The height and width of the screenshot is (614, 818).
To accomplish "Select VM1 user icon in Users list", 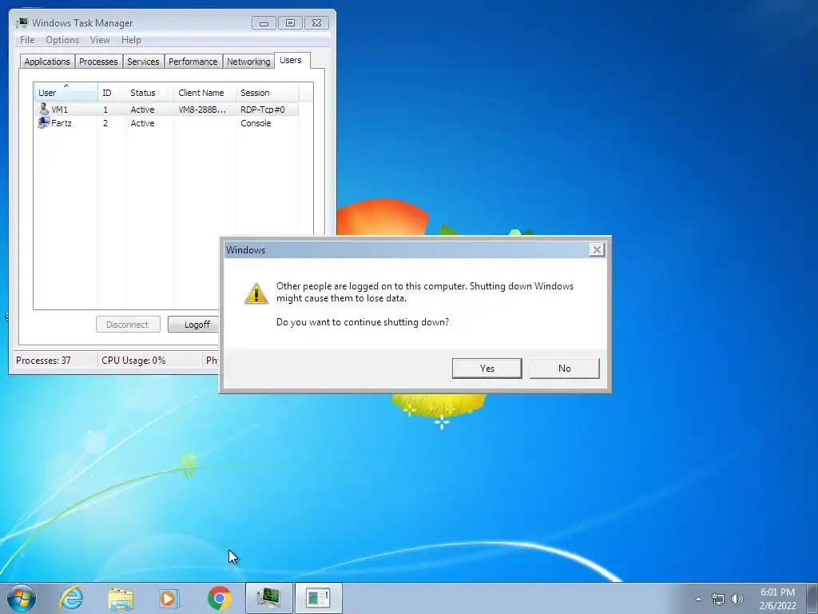I will (44, 109).
